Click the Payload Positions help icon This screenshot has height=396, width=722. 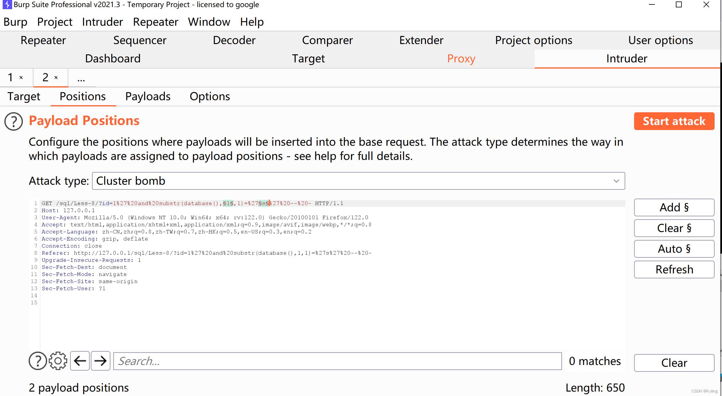click(x=14, y=121)
